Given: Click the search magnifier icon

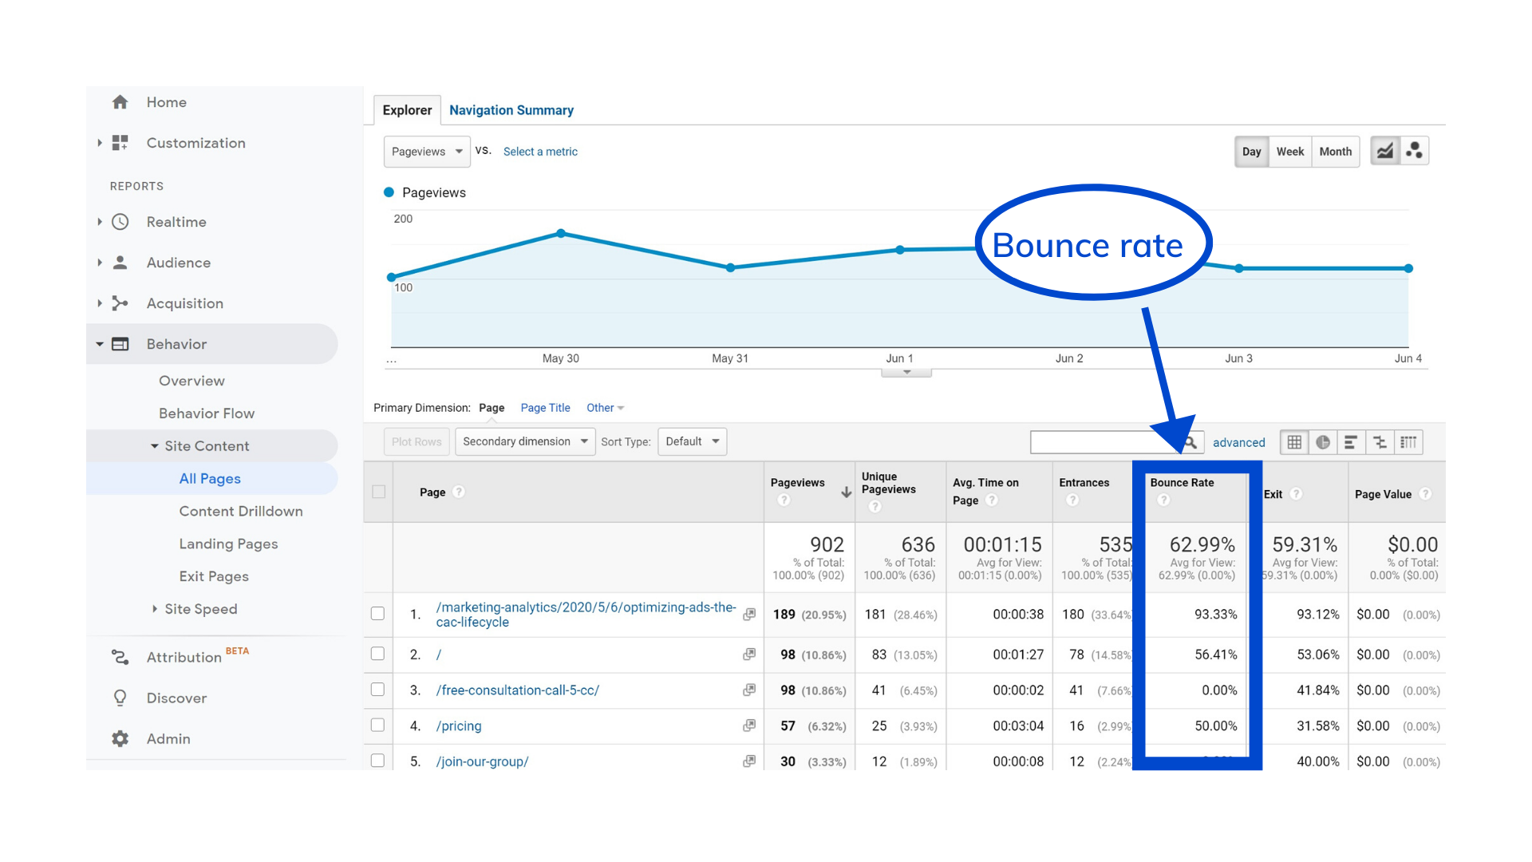Looking at the screenshot, I should click(x=1190, y=442).
